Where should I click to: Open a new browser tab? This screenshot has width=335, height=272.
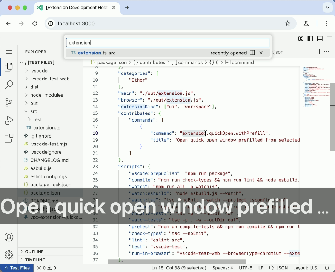(x=127, y=8)
